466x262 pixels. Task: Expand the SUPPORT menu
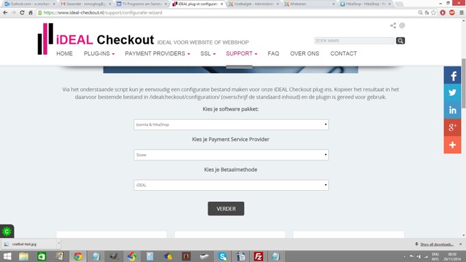tap(241, 54)
